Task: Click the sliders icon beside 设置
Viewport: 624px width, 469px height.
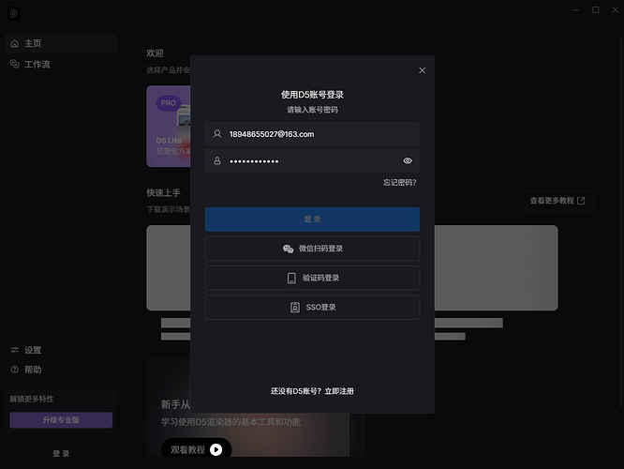Action: (x=15, y=350)
